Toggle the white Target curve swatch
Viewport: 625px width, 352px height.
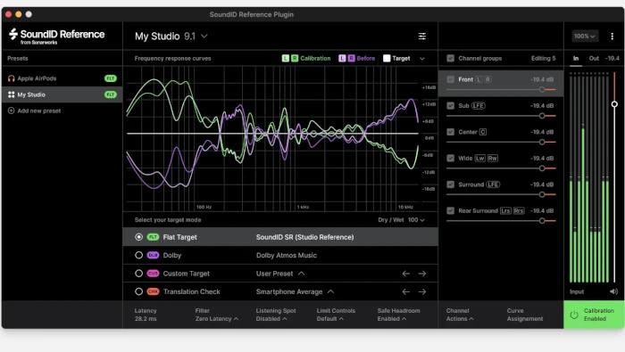pos(387,59)
